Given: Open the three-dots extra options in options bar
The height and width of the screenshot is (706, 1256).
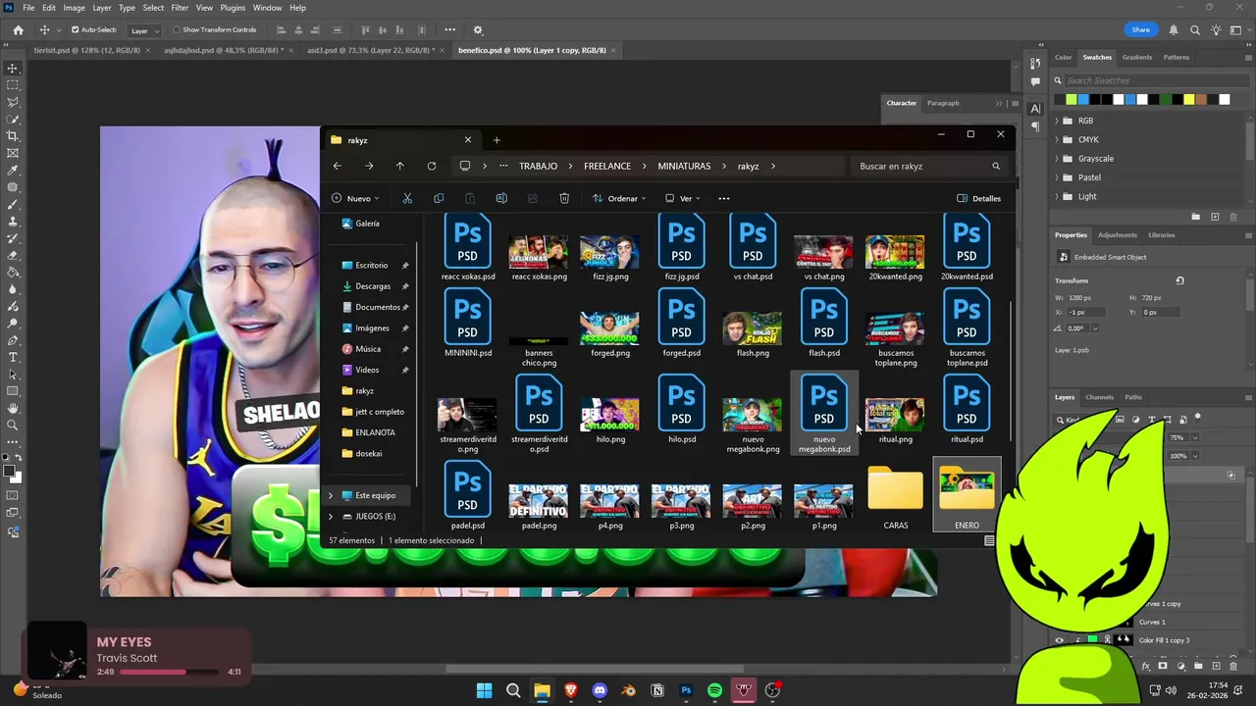Looking at the screenshot, I should coord(449,30).
